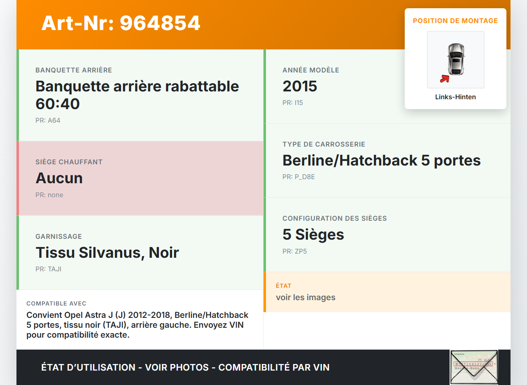This screenshot has width=527, height=385.
Task: Click the car mounting position diagram
Action: tap(456, 60)
